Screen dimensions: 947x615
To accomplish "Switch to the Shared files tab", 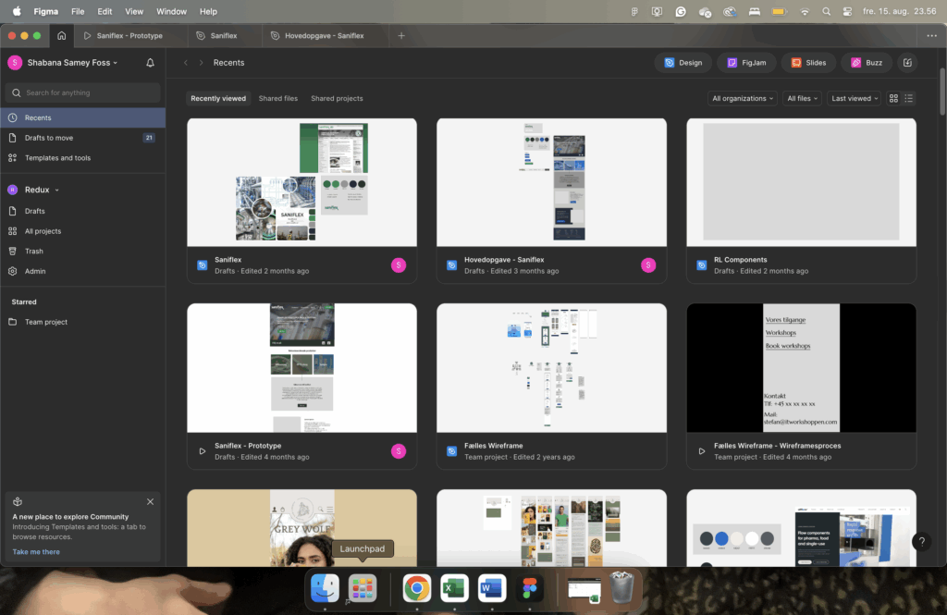I will [277, 98].
